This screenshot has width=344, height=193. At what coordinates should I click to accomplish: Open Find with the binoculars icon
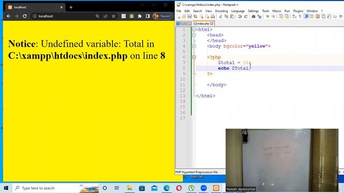tap(253, 17)
